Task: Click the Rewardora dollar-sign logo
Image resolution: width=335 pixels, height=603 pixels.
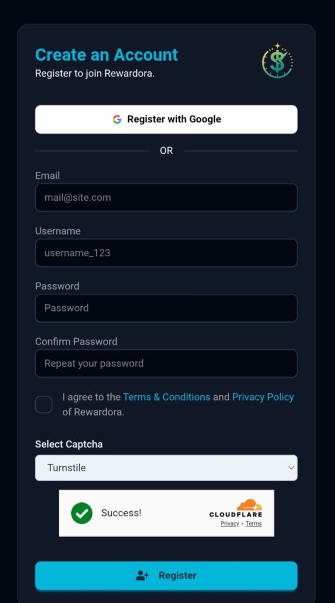Action: 277,61
